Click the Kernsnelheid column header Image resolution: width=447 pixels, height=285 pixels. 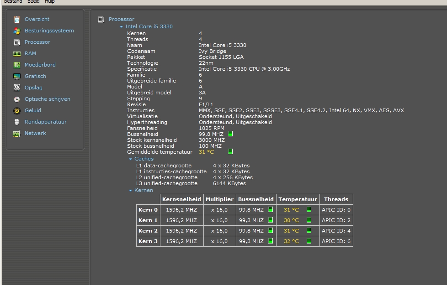click(x=181, y=199)
